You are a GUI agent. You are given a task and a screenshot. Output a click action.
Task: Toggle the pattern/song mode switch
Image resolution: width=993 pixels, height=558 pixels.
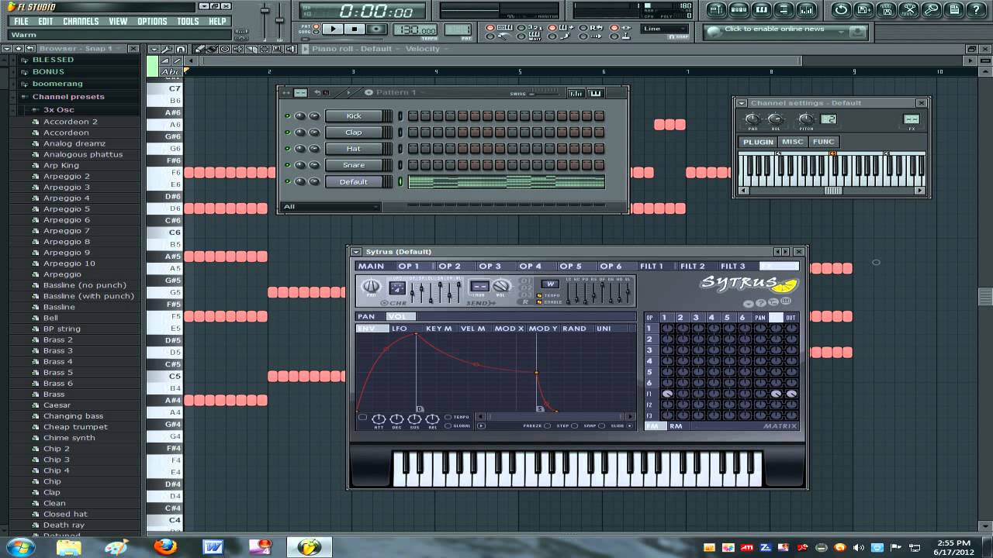317,29
